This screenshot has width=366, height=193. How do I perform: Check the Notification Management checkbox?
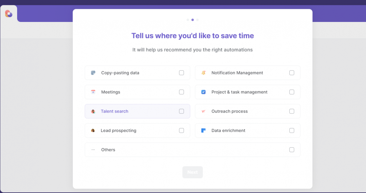(292, 73)
